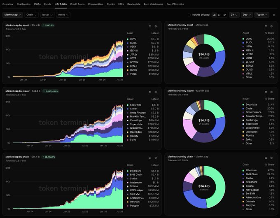Expand the Market cap by issuer chart fullscreen
Image resolution: width=280 pixels, height=218 pixels.
coord(150,92)
